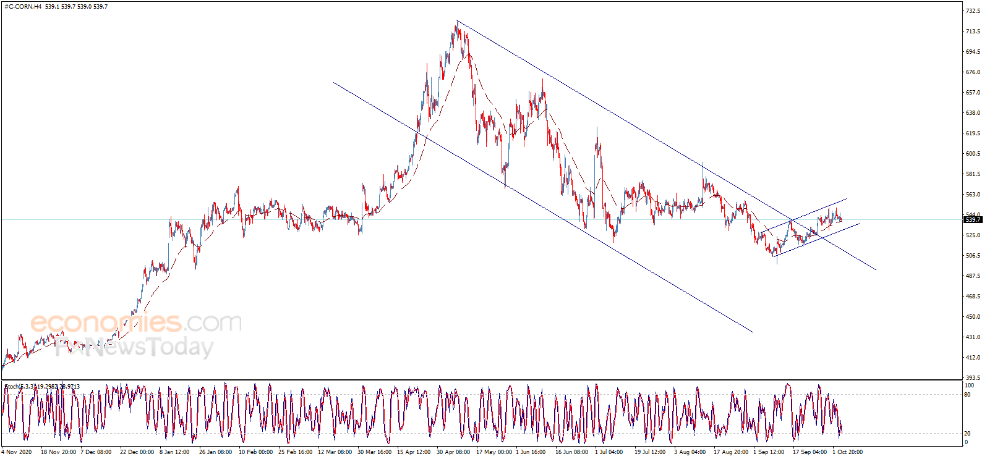987x459 pixels.
Task: Click the 15 Apr 12:00 time label
Action: 414,452
